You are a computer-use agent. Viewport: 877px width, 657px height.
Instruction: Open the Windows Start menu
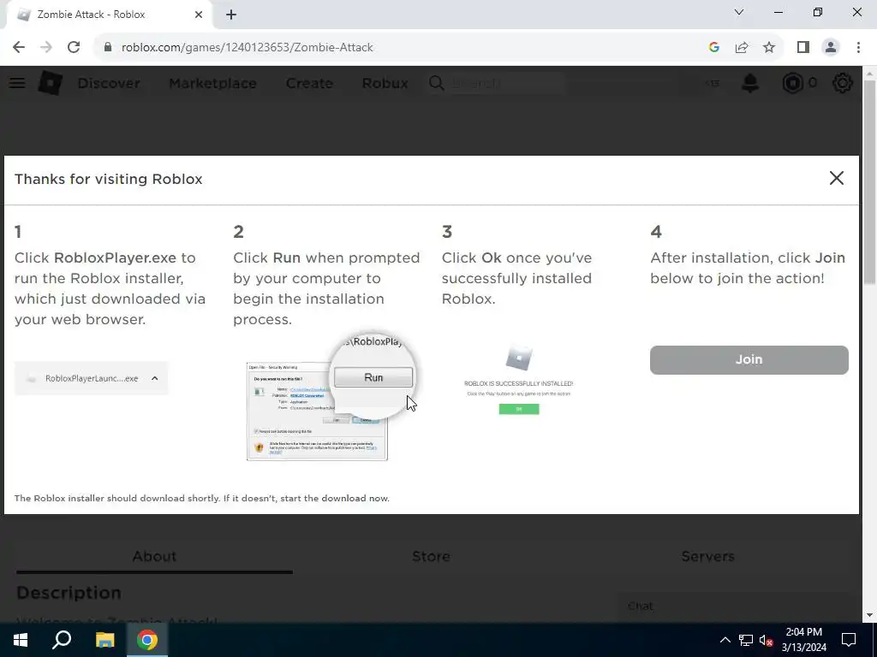(21, 640)
